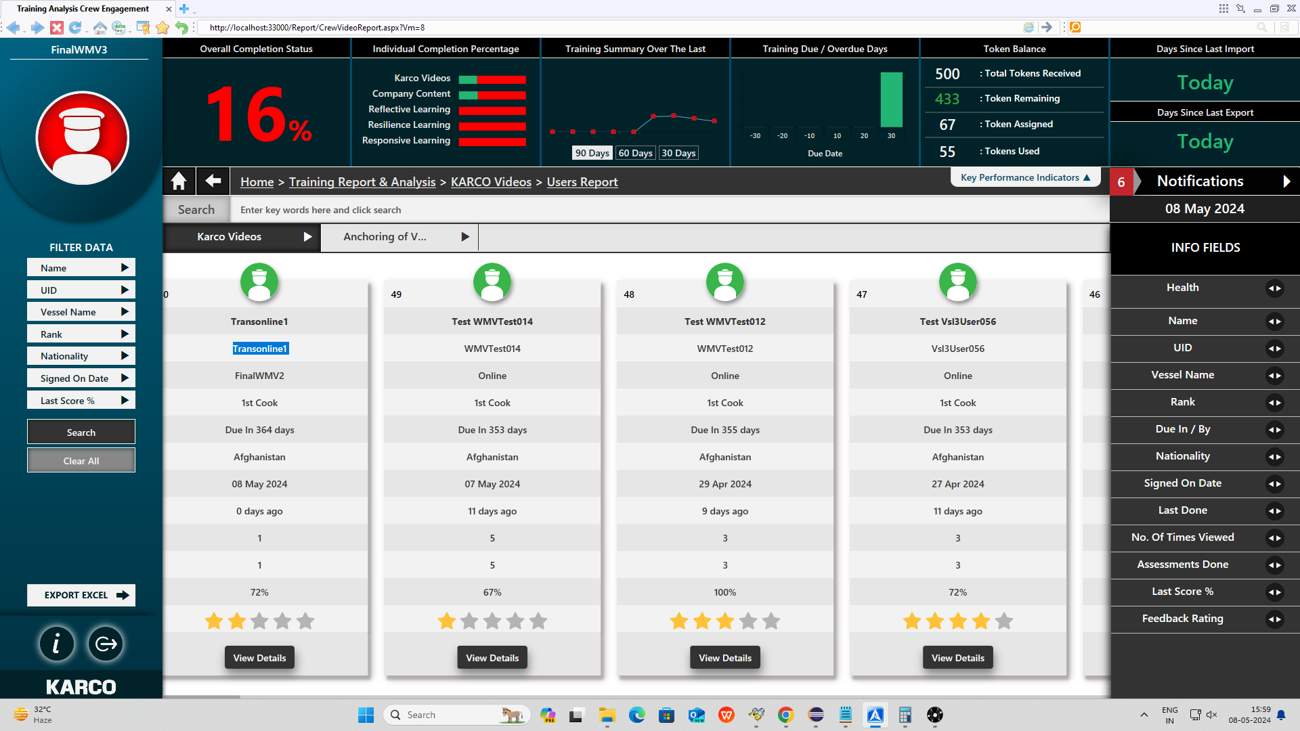Click star rating on Test WMVTest012 card
Image resolution: width=1300 pixels, height=731 pixels.
(x=725, y=621)
